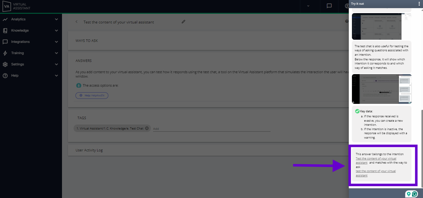The image size is (423, 198).
Task: Open the chat icon in top bar
Action: pos(329,6)
